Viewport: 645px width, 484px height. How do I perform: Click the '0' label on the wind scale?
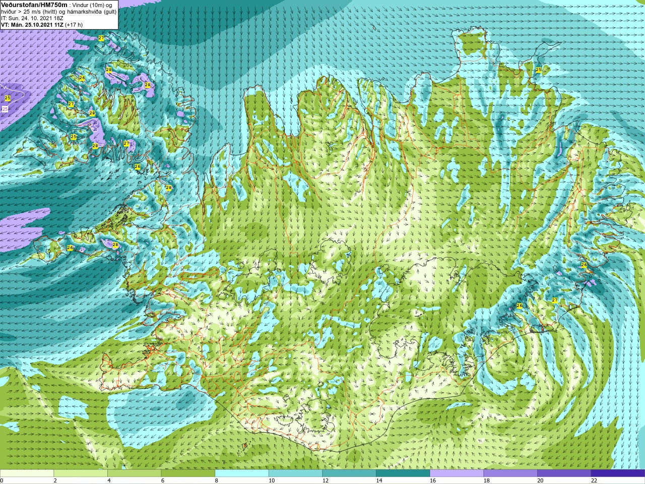point(2,480)
